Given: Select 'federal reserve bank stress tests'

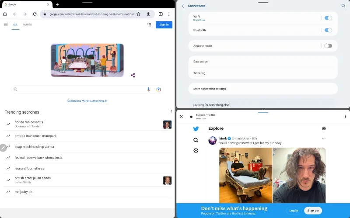Looking at the screenshot, I should (x=87, y=158).
